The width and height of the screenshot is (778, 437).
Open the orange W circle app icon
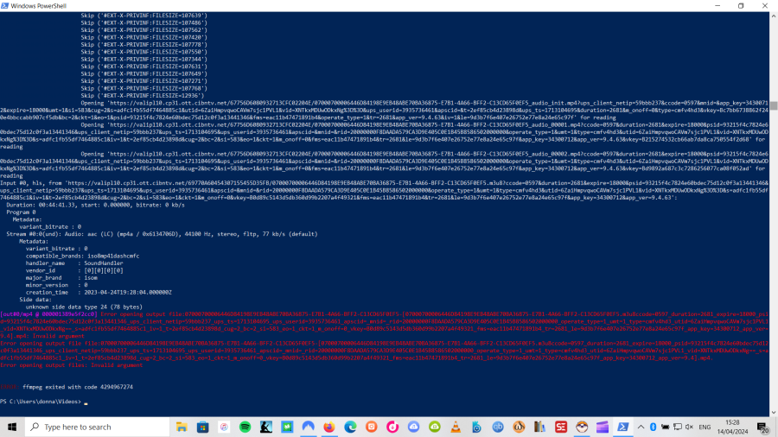click(519, 427)
